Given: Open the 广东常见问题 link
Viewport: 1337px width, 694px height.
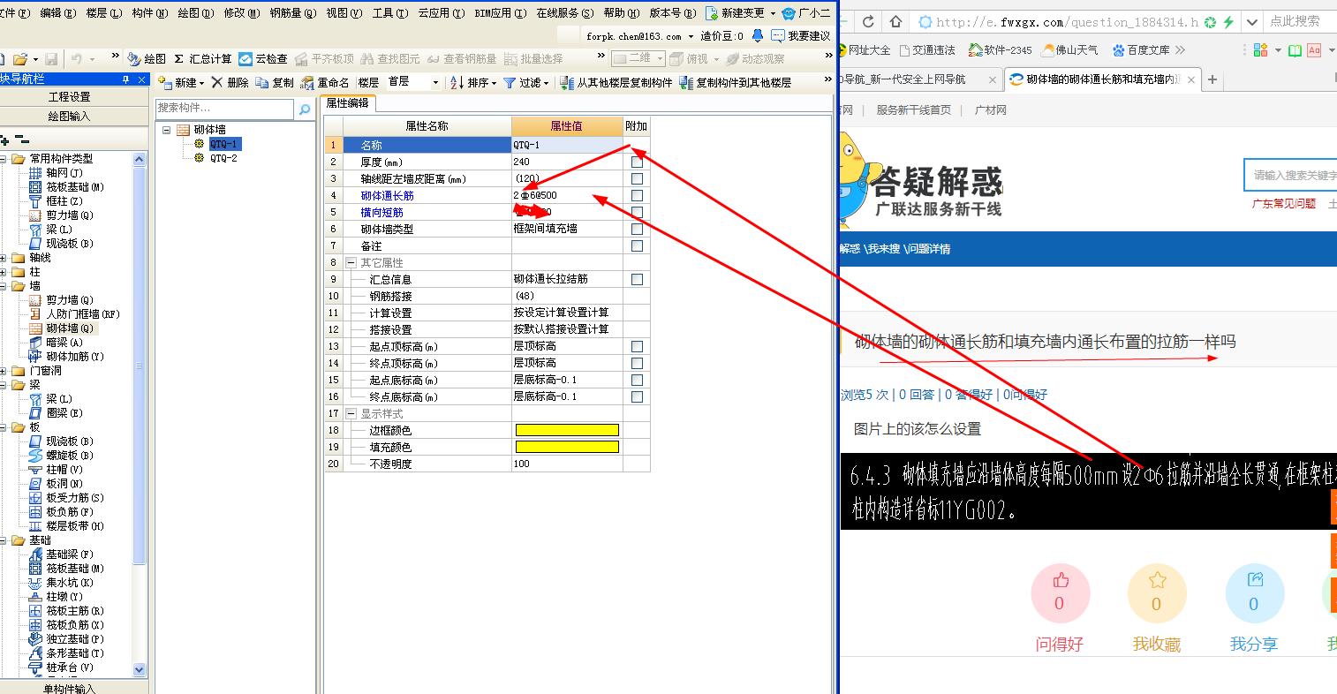Looking at the screenshot, I should click(x=1283, y=203).
